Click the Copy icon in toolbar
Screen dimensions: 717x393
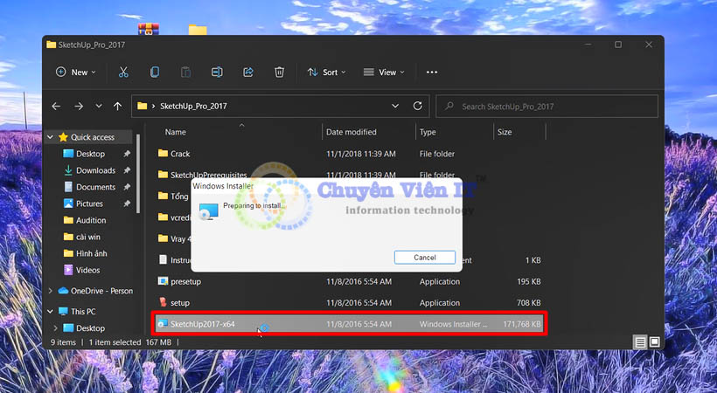pyautogui.click(x=155, y=72)
